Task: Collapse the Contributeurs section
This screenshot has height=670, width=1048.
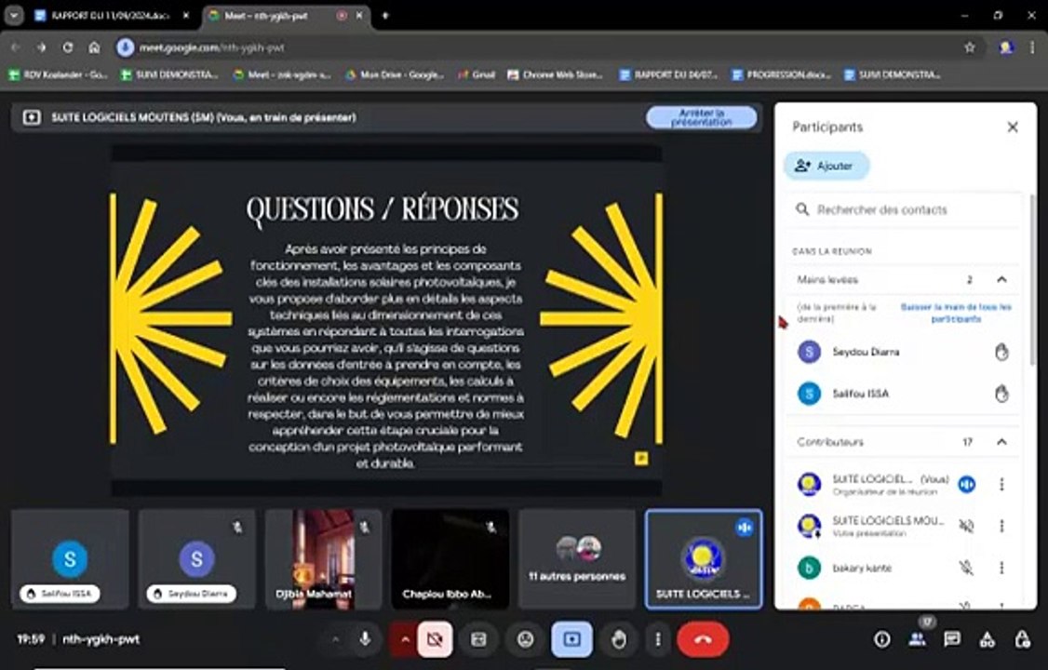Action: point(1001,442)
